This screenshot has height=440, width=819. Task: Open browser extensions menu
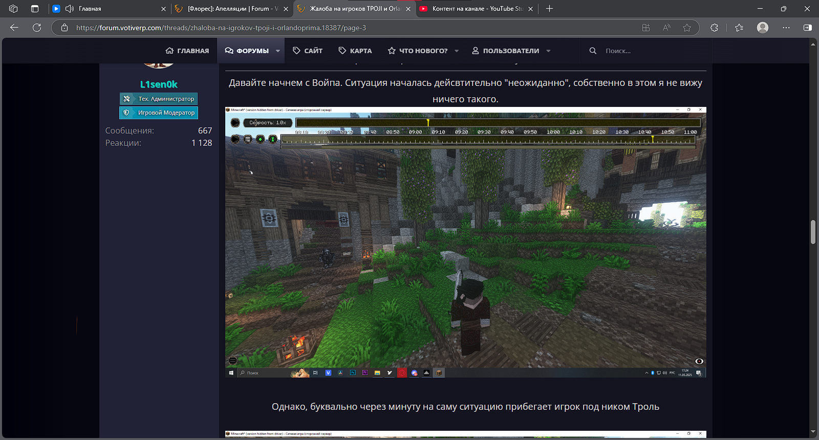click(715, 28)
